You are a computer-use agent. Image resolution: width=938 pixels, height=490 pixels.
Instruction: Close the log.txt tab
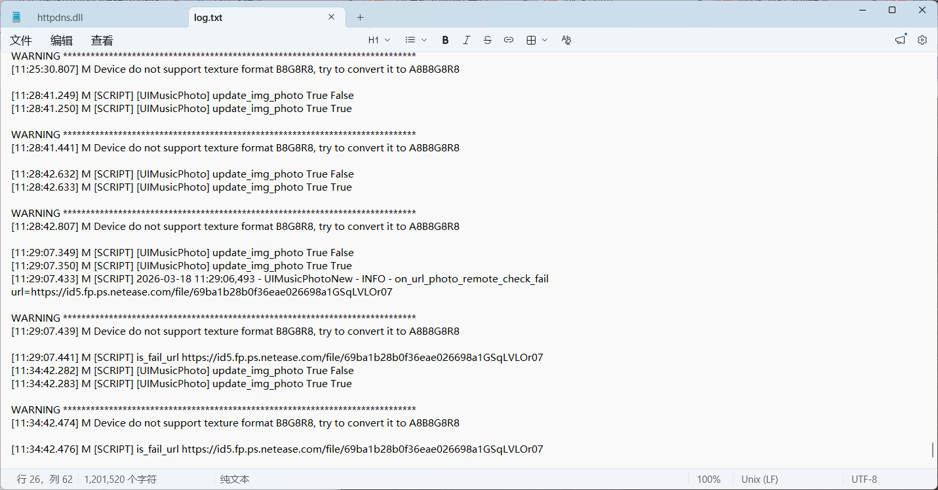click(332, 17)
